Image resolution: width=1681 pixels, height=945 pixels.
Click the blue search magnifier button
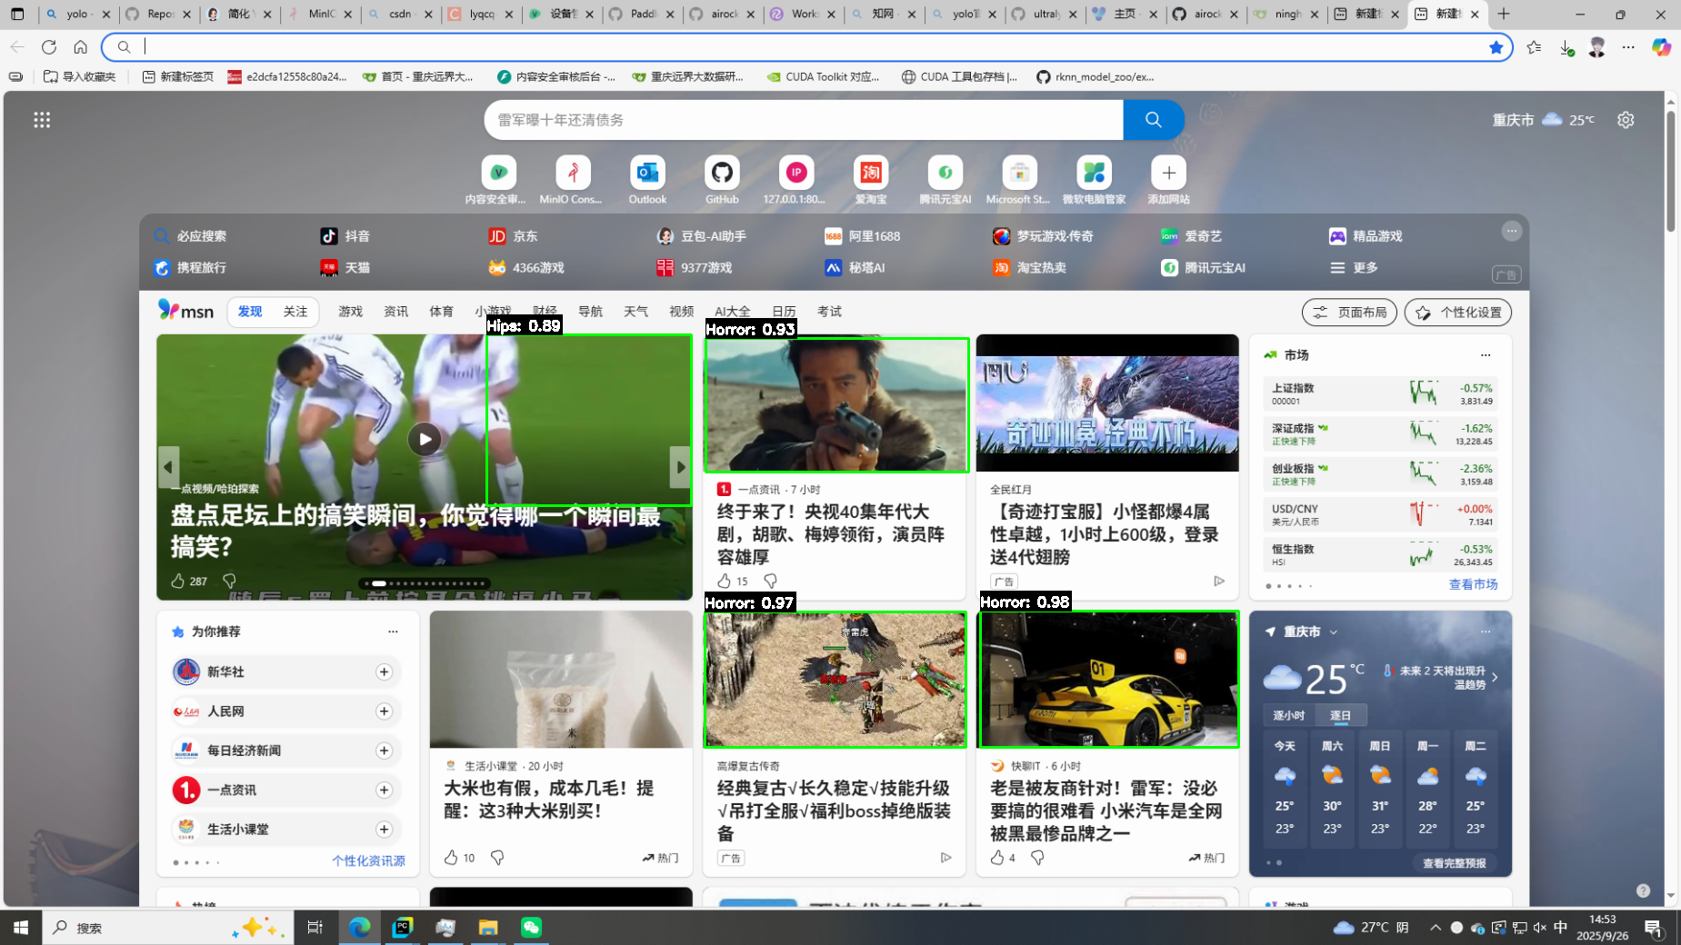(1153, 120)
